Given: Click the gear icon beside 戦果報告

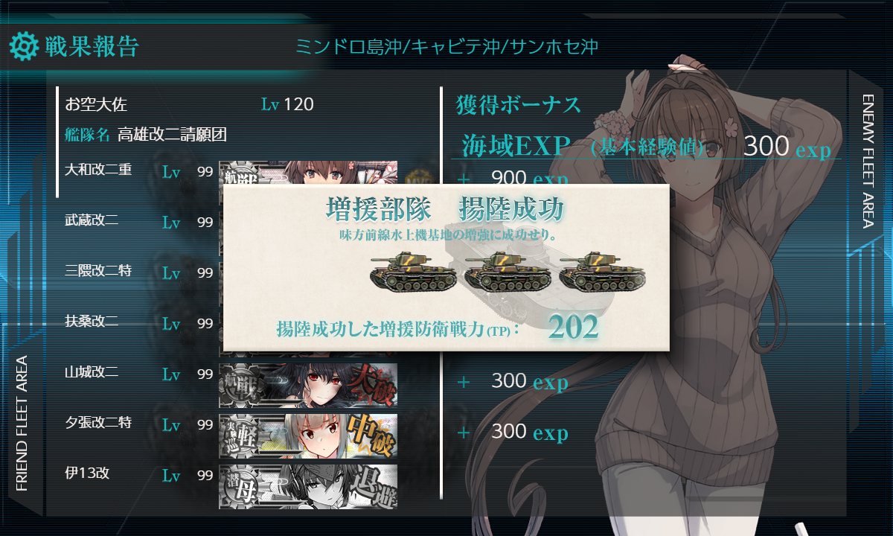Looking at the screenshot, I should pyautogui.click(x=23, y=47).
